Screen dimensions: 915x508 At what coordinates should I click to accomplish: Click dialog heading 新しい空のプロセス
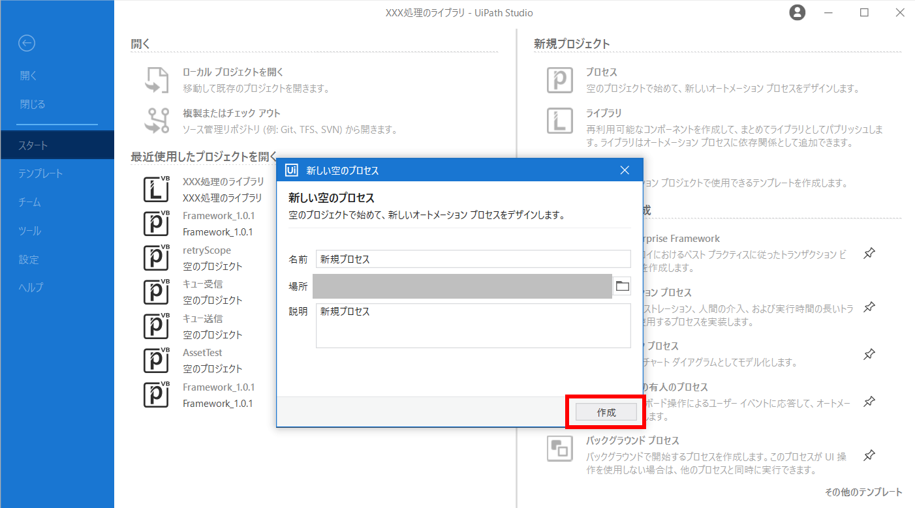coord(332,198)
